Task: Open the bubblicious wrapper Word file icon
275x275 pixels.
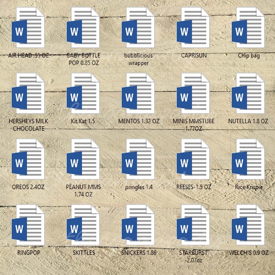Action: click(138, 27)
